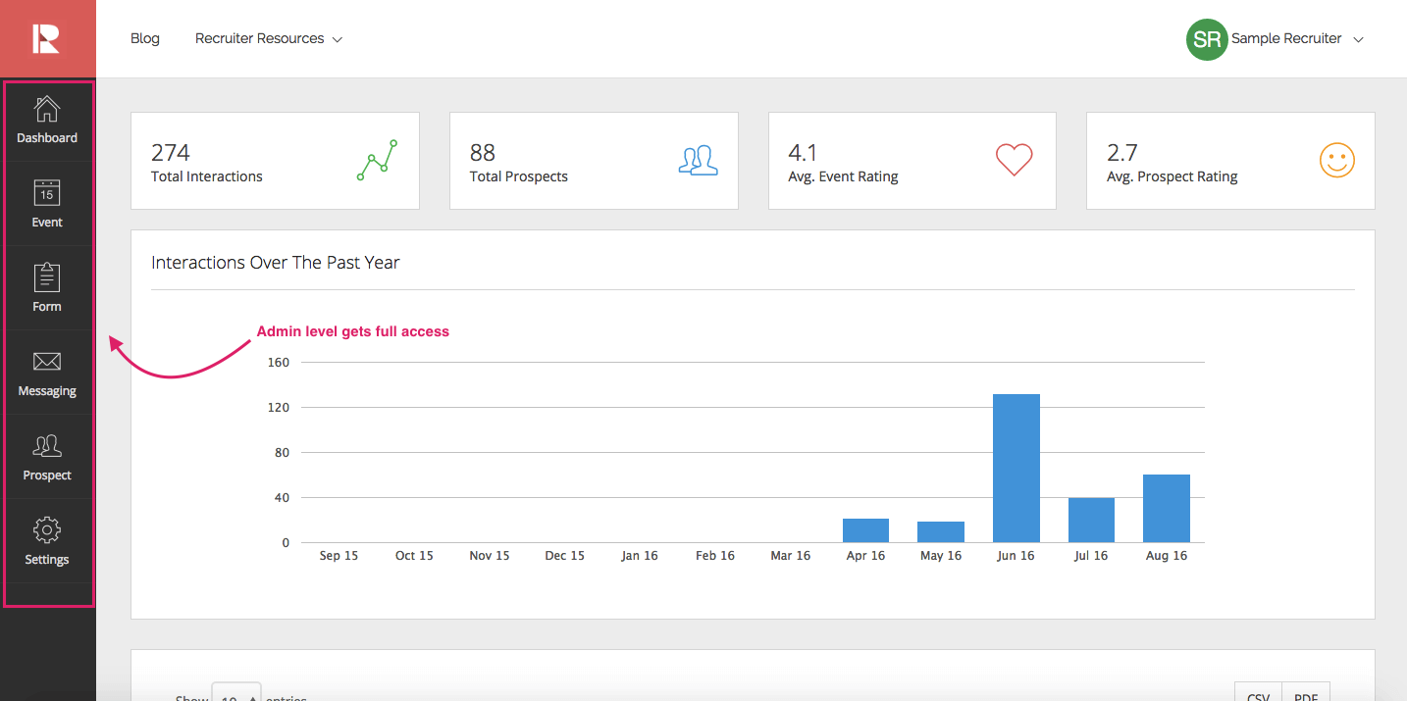Go to Event calendar icon
1407x701 pixels.
click(x=47, y=192)
